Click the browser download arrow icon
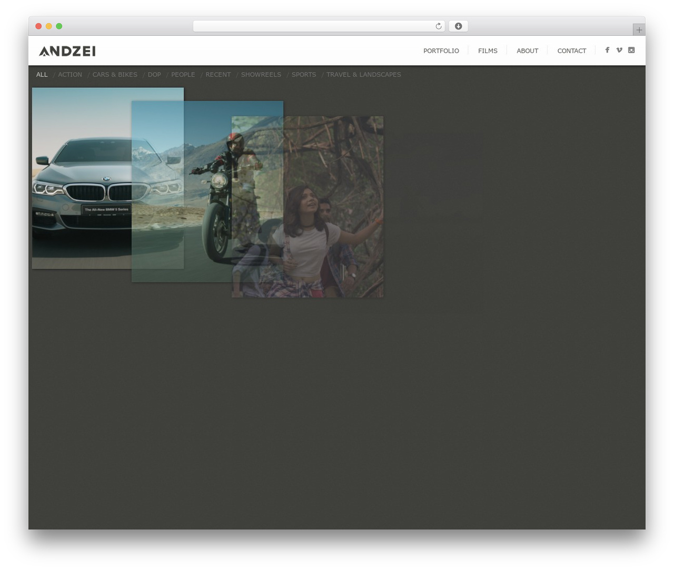Image resolution: width=674 pixels, height=570 pixels. point(458,26)
